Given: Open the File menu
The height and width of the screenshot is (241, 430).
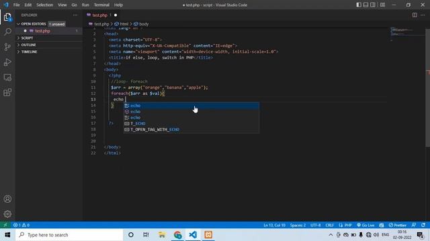Looking at the screenshot, I should pyautogui.click(x=16, y=5).
